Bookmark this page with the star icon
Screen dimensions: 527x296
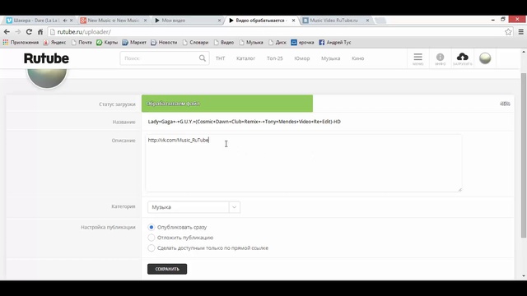508,32
